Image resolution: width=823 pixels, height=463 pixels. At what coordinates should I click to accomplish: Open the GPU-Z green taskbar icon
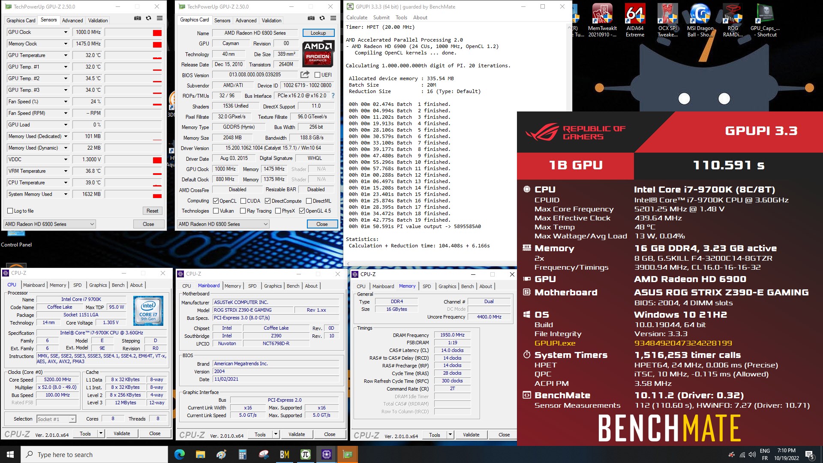[x=347, y=454]
